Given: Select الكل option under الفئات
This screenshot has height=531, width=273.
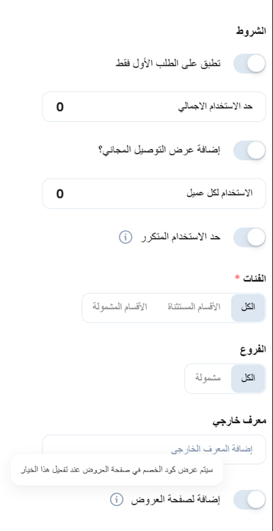Looking at the screenshot, I should point(248,308).
